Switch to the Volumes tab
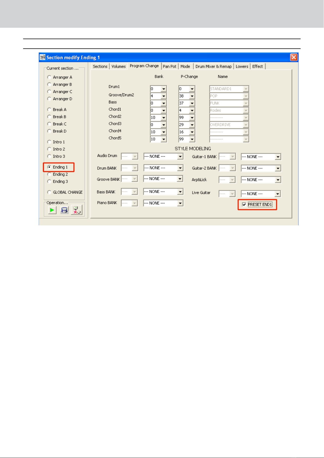Image resolution: width=324 pixels, height=458 pixels. pos(119,66)
